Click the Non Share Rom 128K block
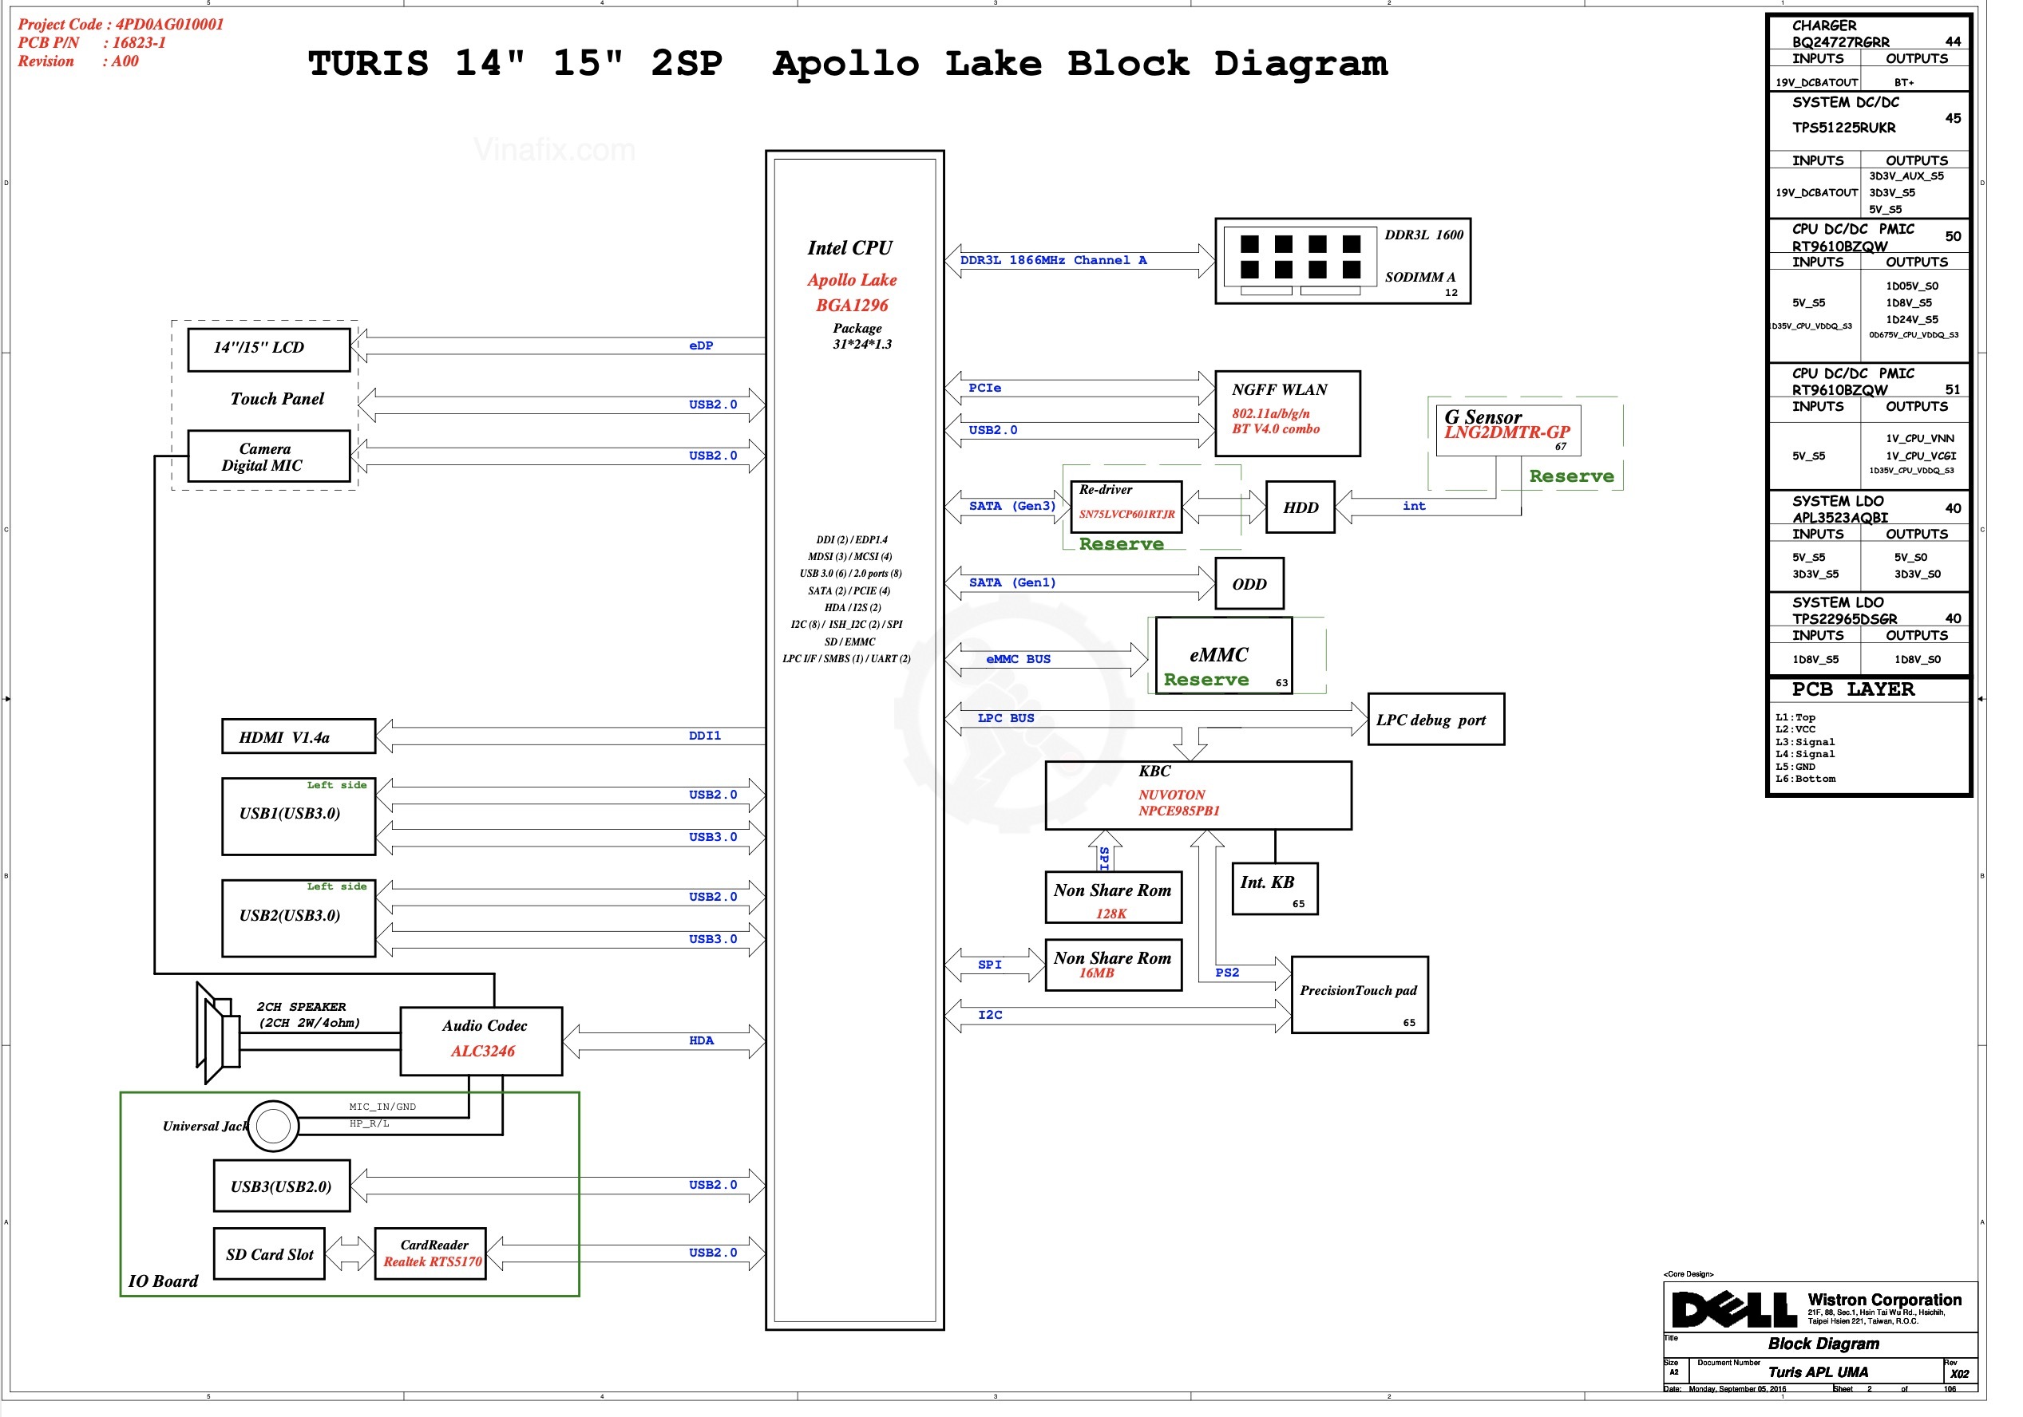This screenshot has height=1417, width=2023. pos(1114,897)
